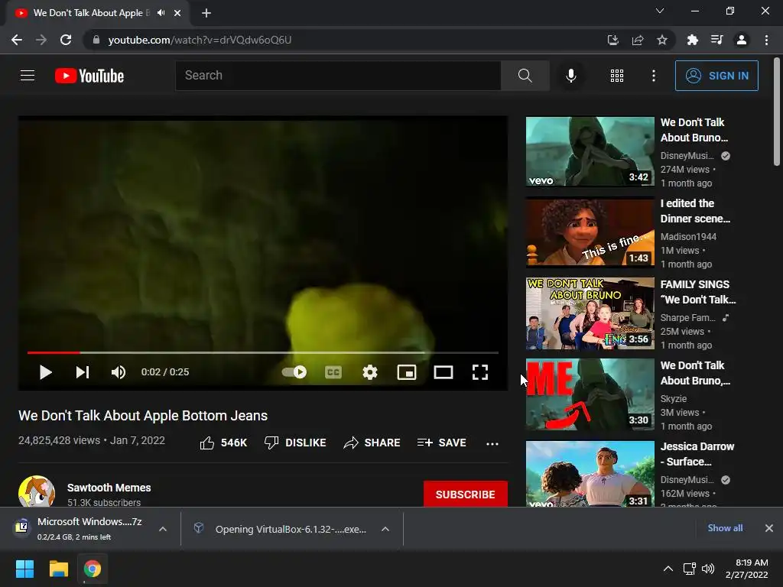Skip to next video

coord(83,372)
